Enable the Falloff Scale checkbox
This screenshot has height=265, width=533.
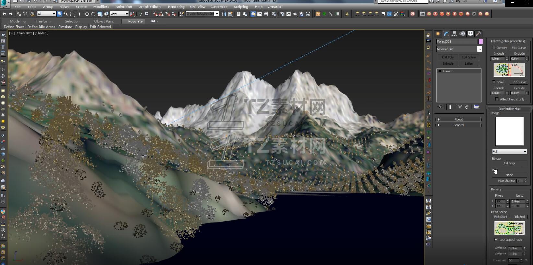point(494,82)
